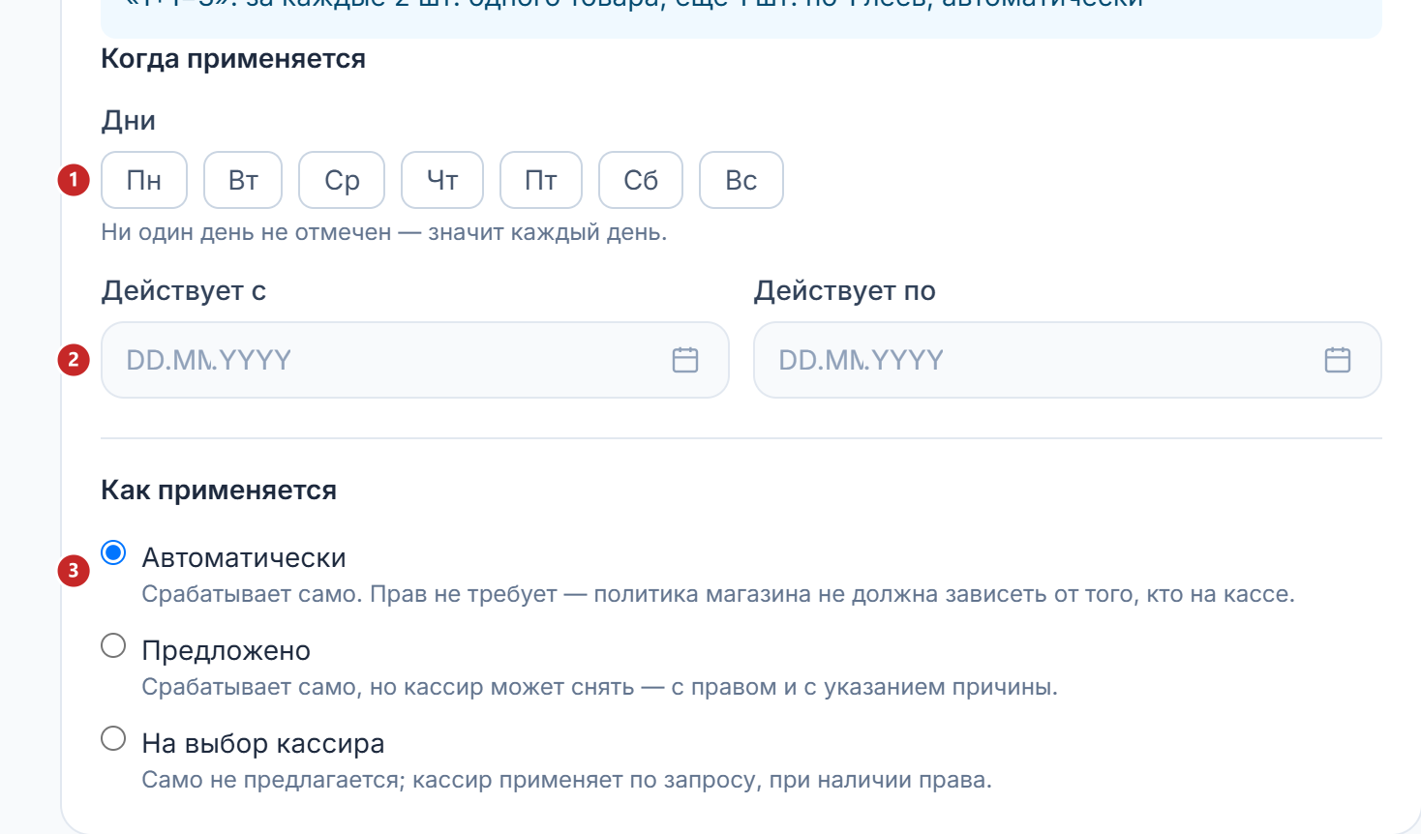Image resolution: width=1421 pixels, height=834 pixels.
Task: Toggle the «Вс» day chip
Action: tap(741, 180)
